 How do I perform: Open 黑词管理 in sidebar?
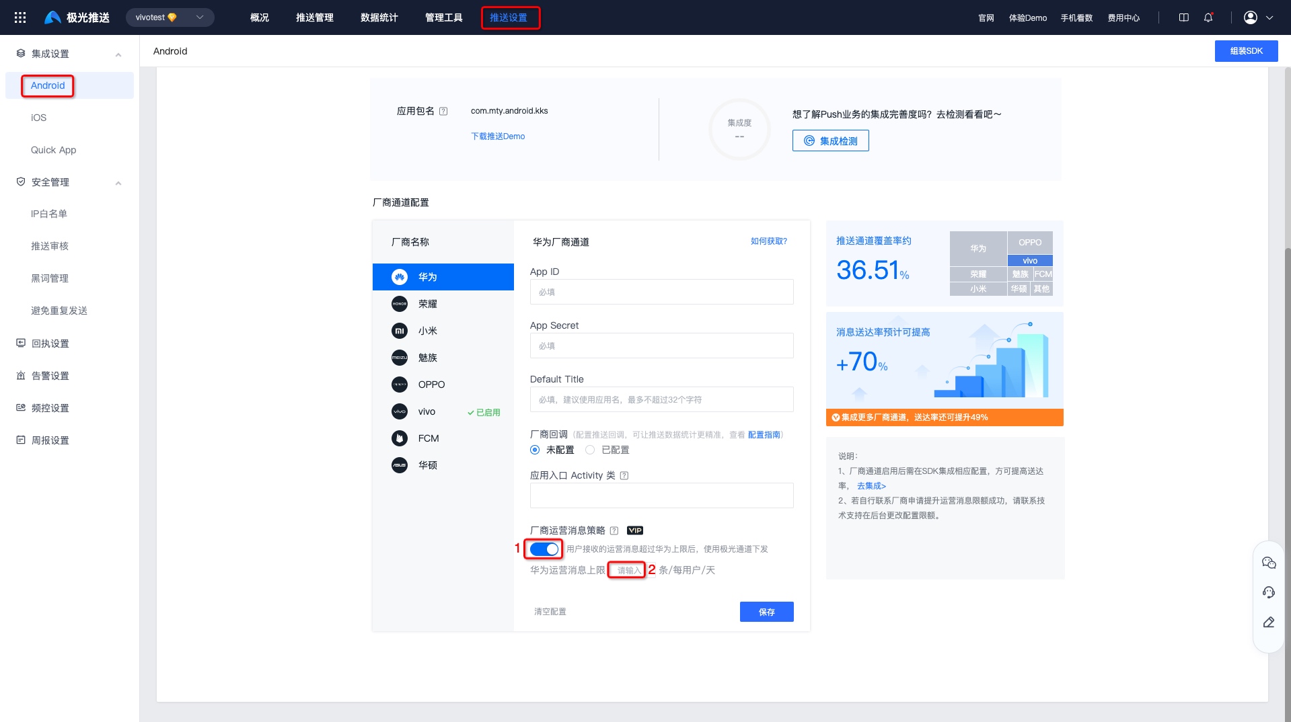click(50, 278)
